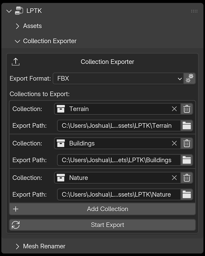Clear the Nature collection selection
This screenshot has width=205, height=256.
[x=174, y=178]
